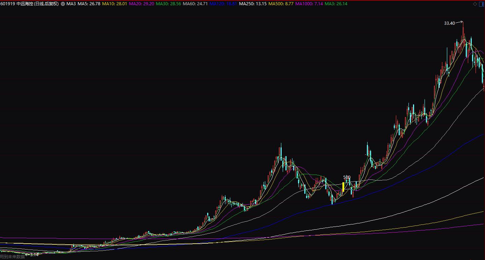Select the MA1000: 7.14 indicator label
This screenshot has width=485, height=260.
pos(309,4)
